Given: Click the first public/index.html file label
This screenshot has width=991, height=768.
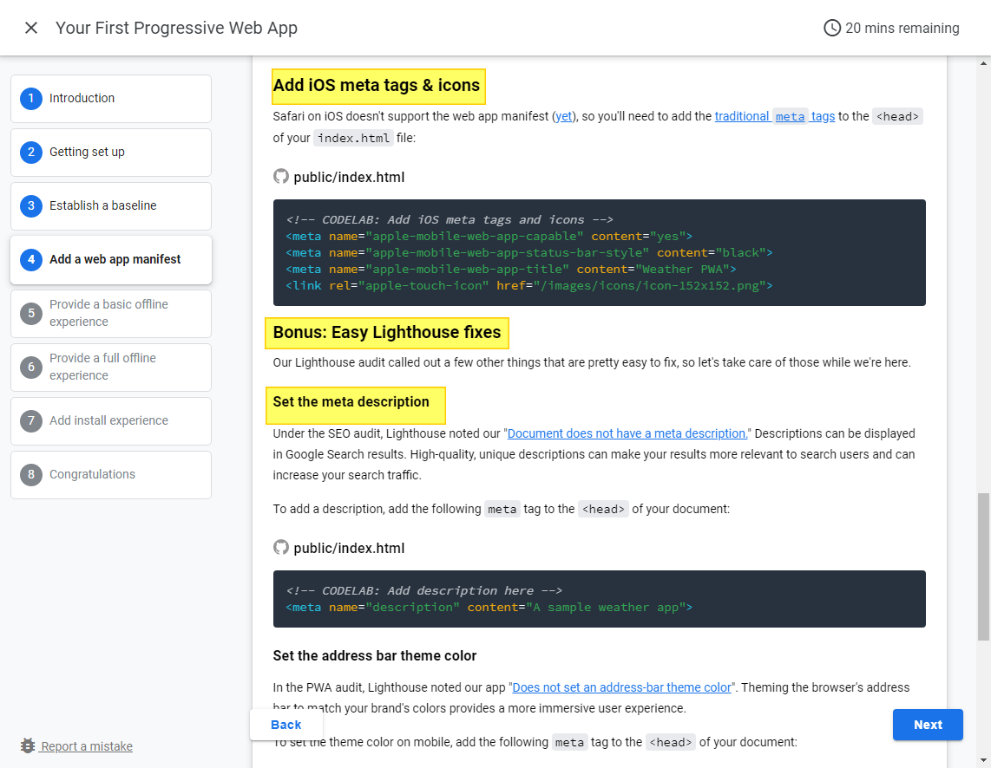Looking at the screenshot, I should point(349,178).
